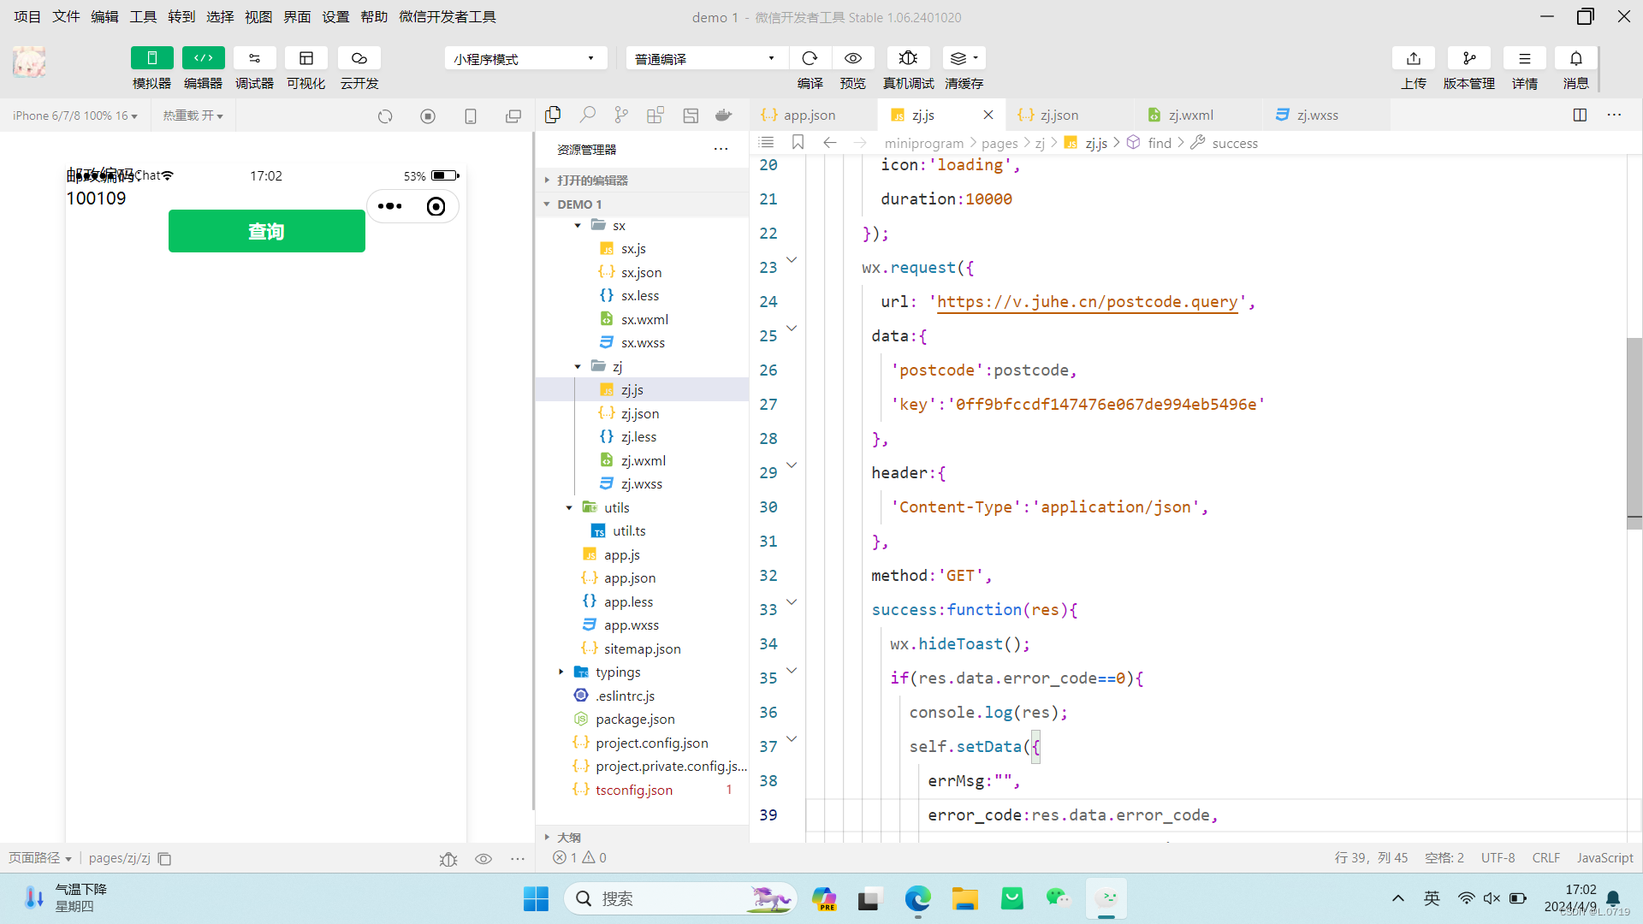Open the Docker whale icon
This screenshot has width=1643, height=924.
[x=724, y=115]
